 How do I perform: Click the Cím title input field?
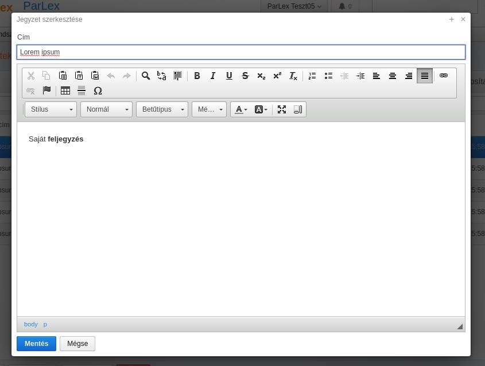[x=241, y=52]
